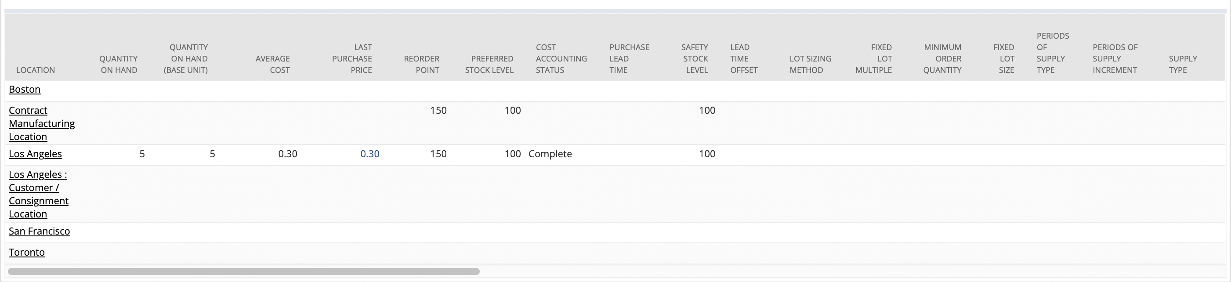
Task: Open the Boston location link
Action: pos(24,89)
